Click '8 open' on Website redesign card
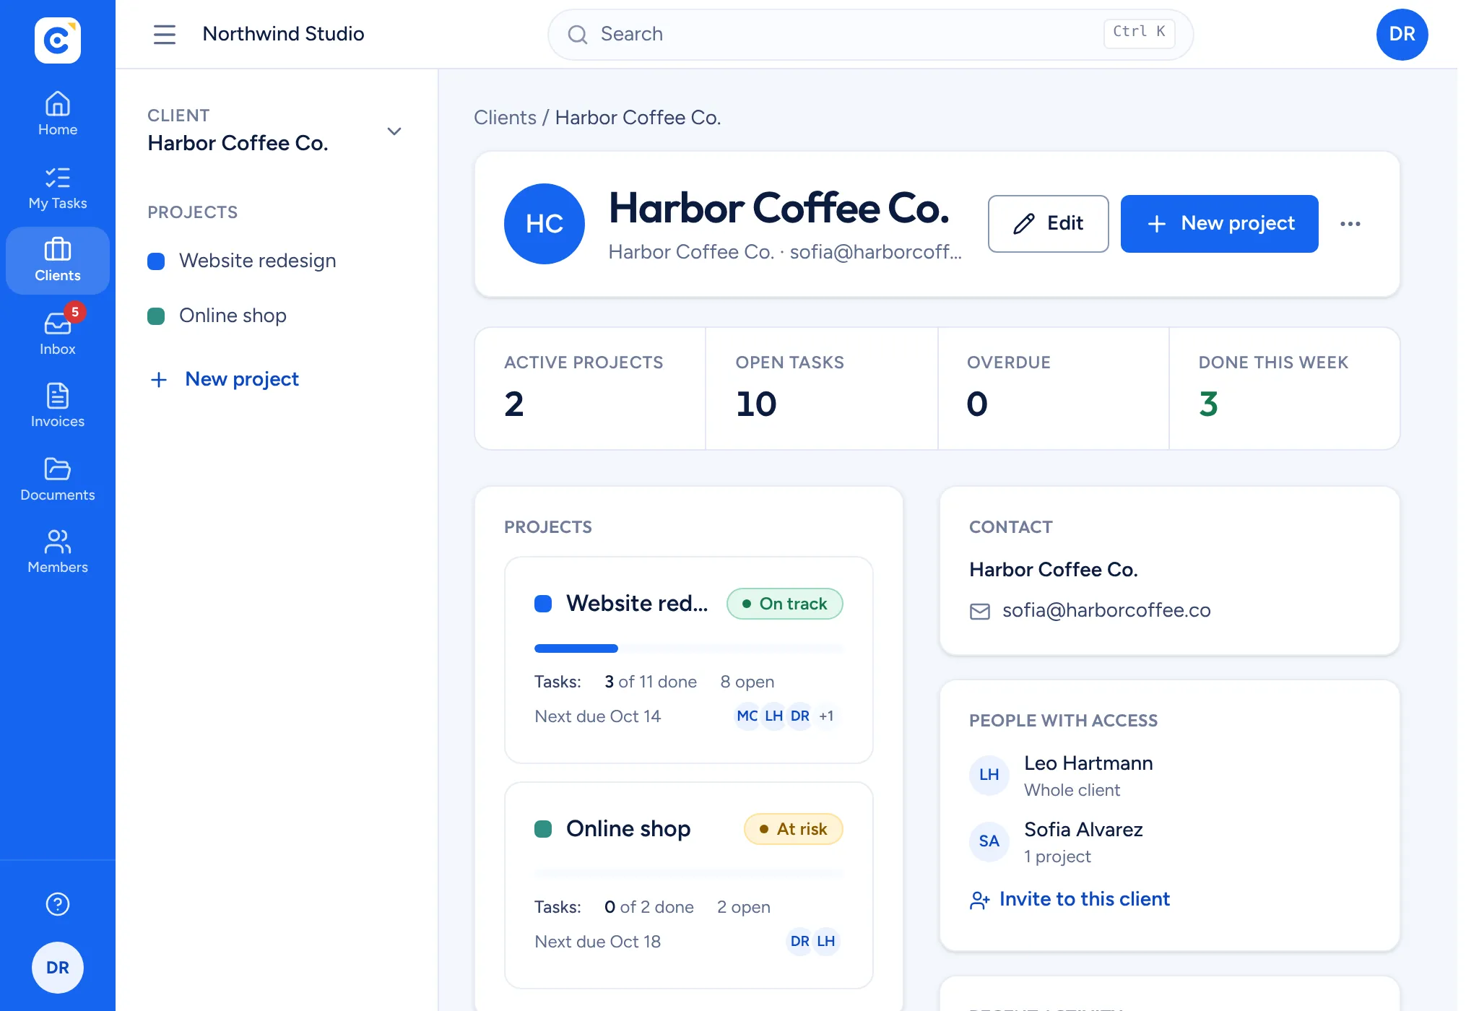Image resolution: width=1479 pixels, height=1011 pixels. coord(747,682)
